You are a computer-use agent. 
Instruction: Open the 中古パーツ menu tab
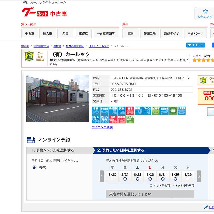tap(195, 33)
